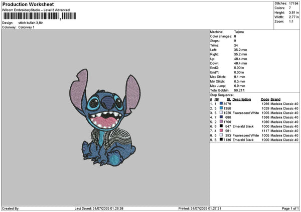Click 'Emerald Black' in the 7136 stitches row
This screenshot has height=212, width=301.
pos(243,140)
